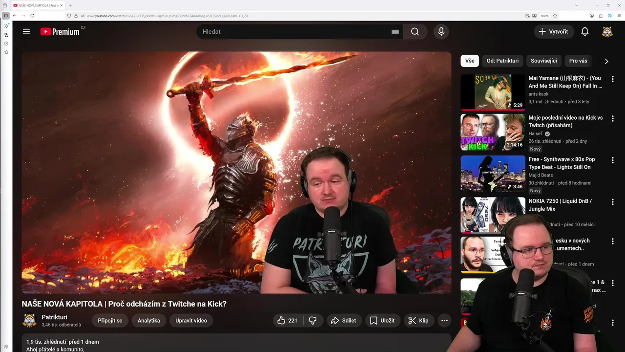Dislike the video
This screenshot has width=625, height=352.
coord(312,321)
